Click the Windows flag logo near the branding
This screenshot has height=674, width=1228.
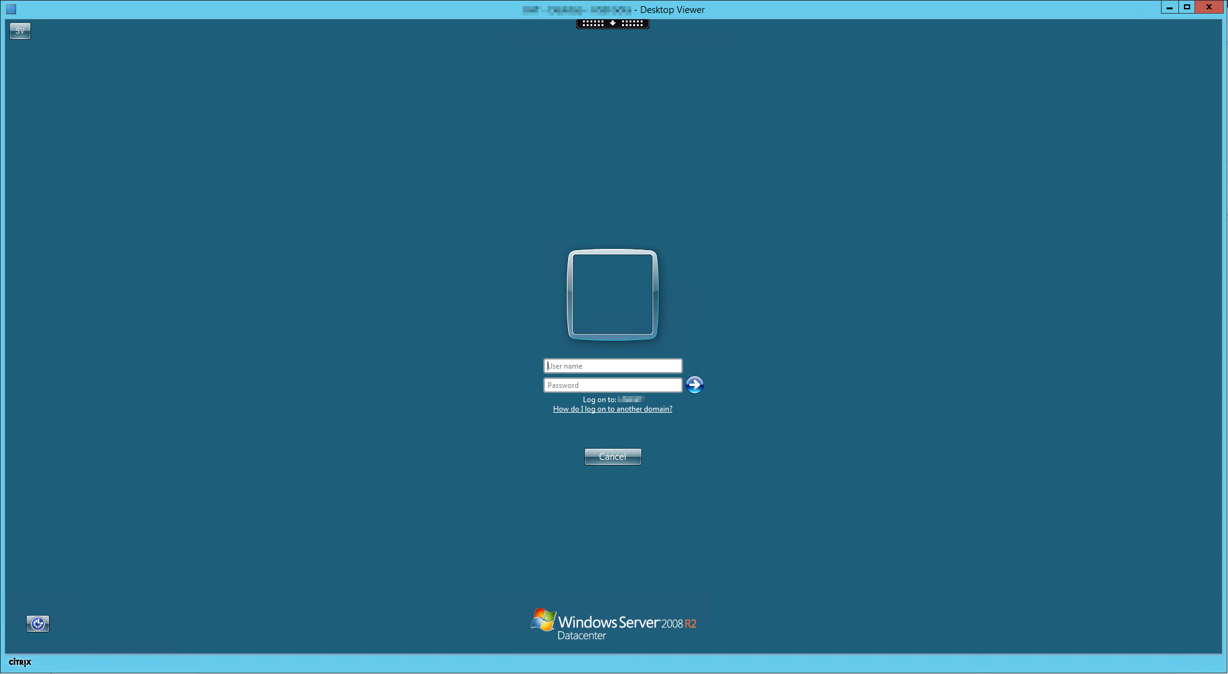[543, 620]
